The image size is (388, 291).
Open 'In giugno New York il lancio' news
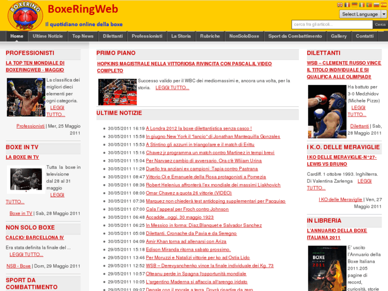point(213,137)
